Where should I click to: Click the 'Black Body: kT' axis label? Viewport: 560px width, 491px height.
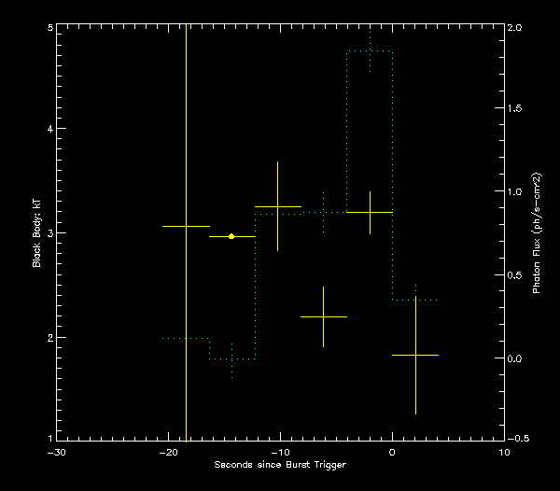[36, 233]
